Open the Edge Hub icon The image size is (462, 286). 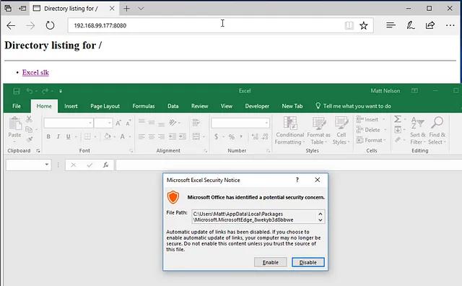pyautogui.click(x=391, y=25)
